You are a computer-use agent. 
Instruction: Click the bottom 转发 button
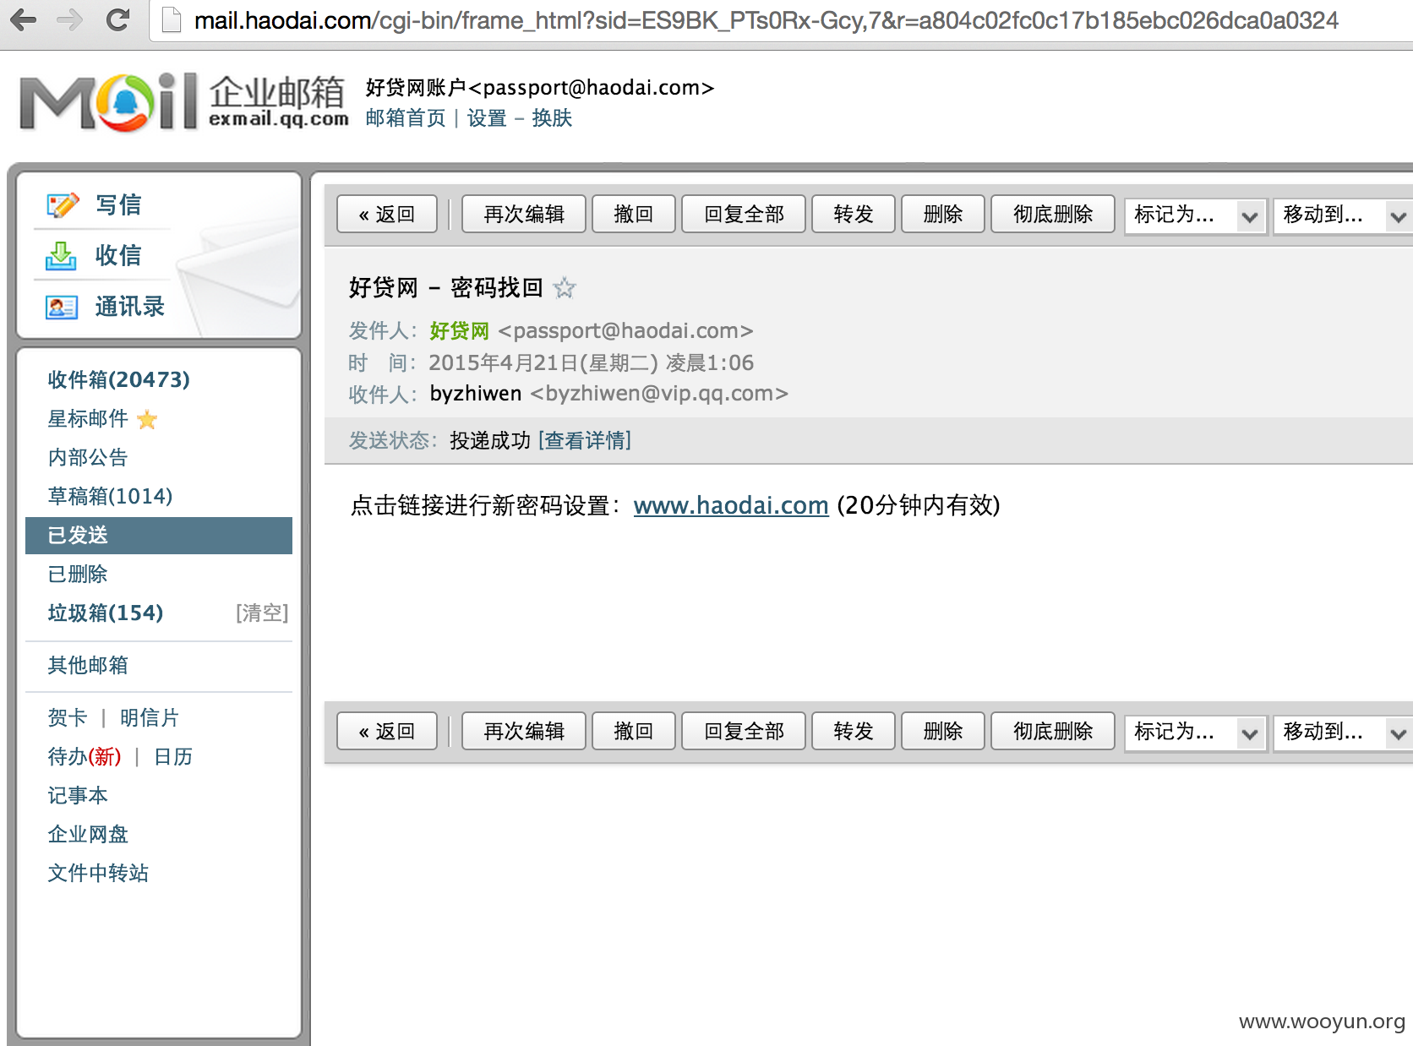point(854,732)
